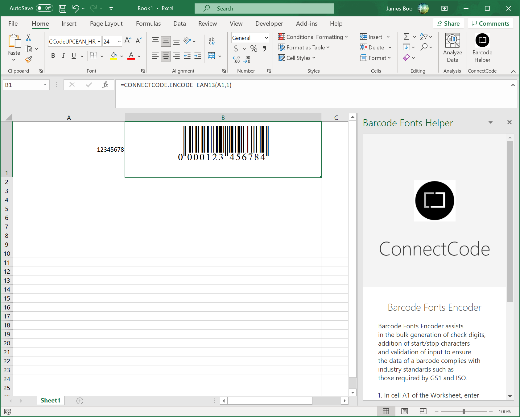Click the Comments button
Image resolution: width=520 pixels, height=417 pixels.
[491, 23]
